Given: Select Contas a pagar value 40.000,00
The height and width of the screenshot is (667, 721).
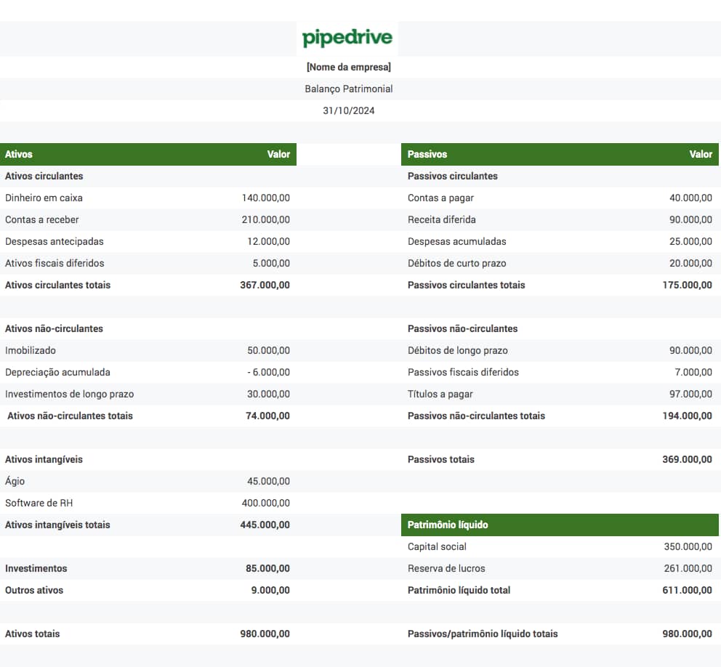Looking at the screenshot, I should (690, 198).
